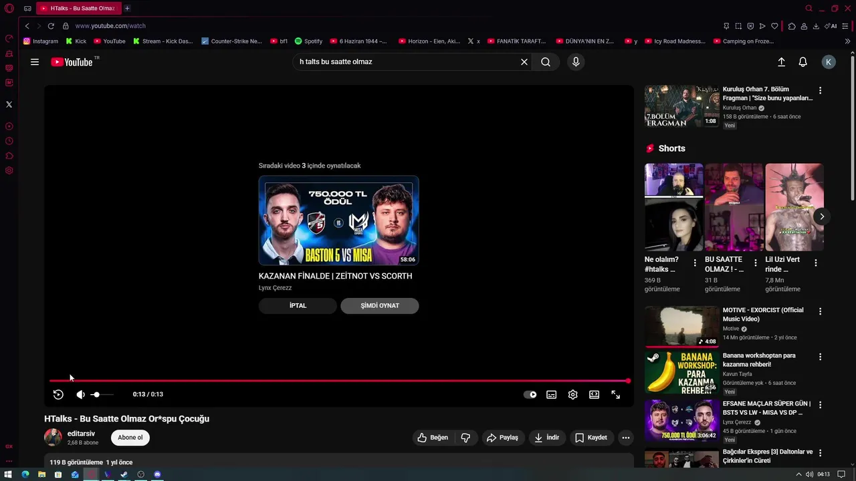Subscribe with Abone ol button
856x481 pixels.
(130, 438)
